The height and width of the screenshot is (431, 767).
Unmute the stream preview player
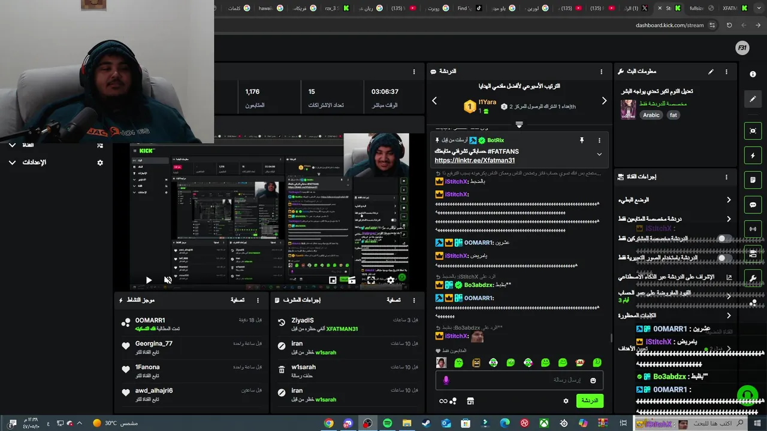click(x=168, y=280)
